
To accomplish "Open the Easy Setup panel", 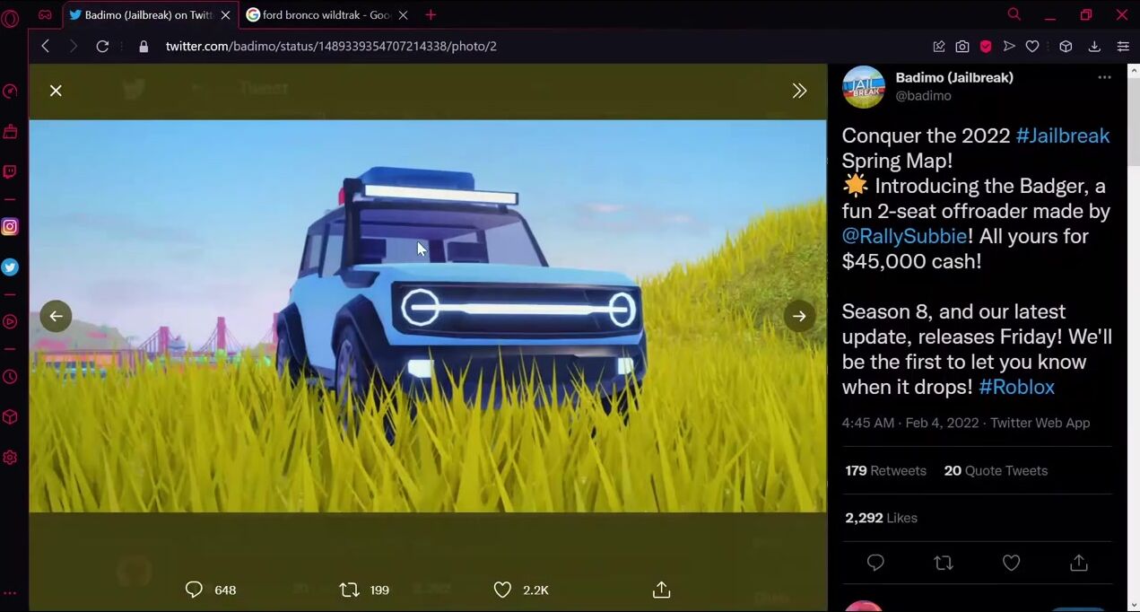I will click(x=1123, y=47).
